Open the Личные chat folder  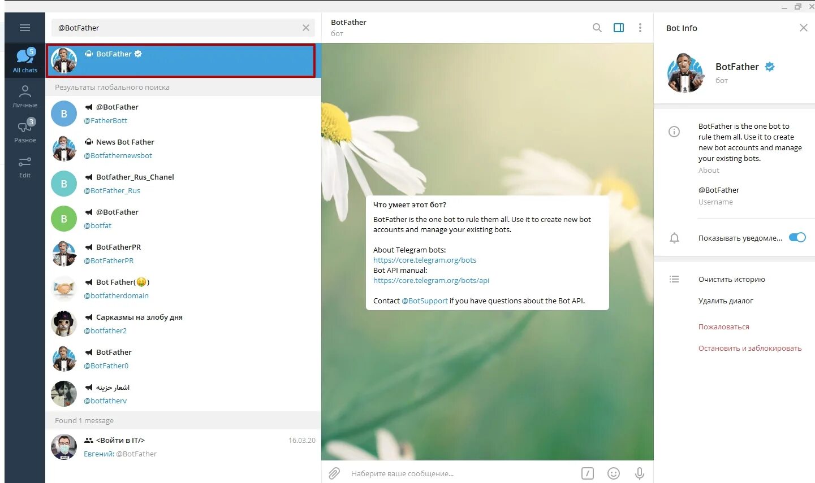(25, 96)
